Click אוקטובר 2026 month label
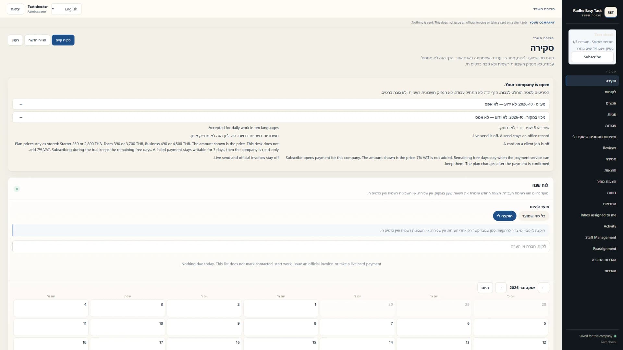623x350 pixels. click(x=522, y=288)
